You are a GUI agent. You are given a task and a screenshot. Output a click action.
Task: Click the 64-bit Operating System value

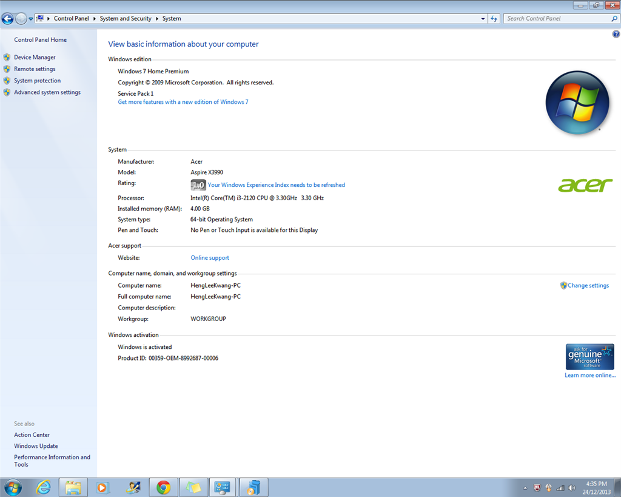[221, 219]
